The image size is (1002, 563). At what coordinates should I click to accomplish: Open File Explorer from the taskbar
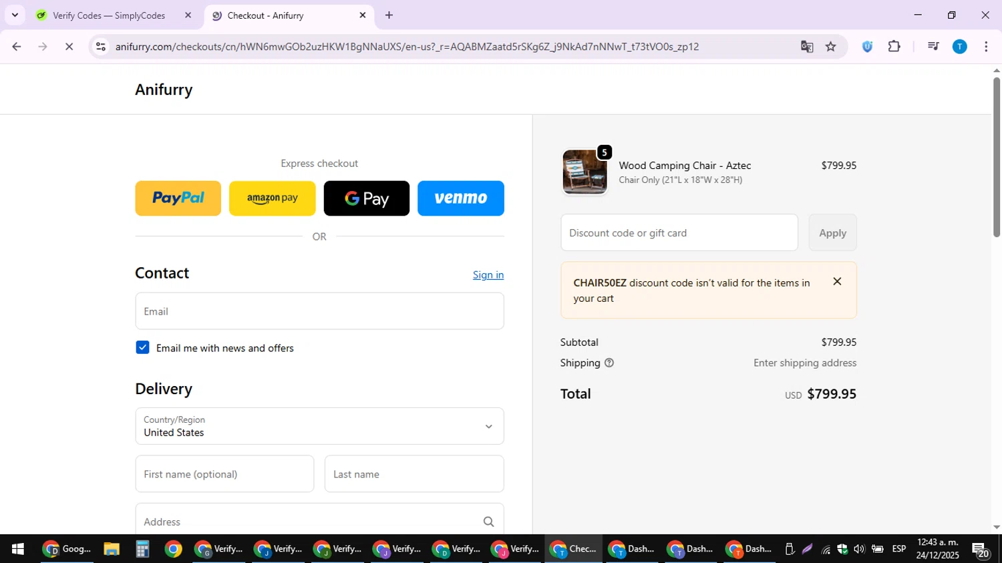(111, 549)
